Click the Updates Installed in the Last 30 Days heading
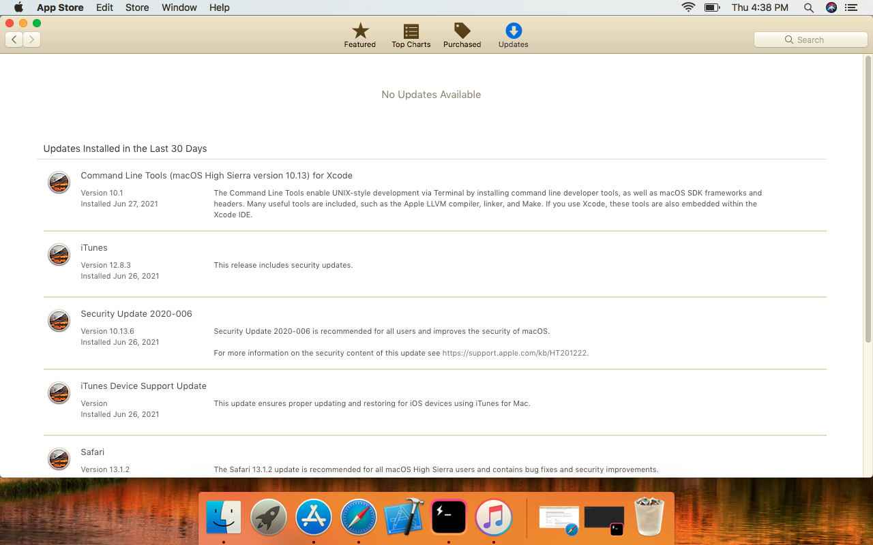 click(x=125, y=149)
